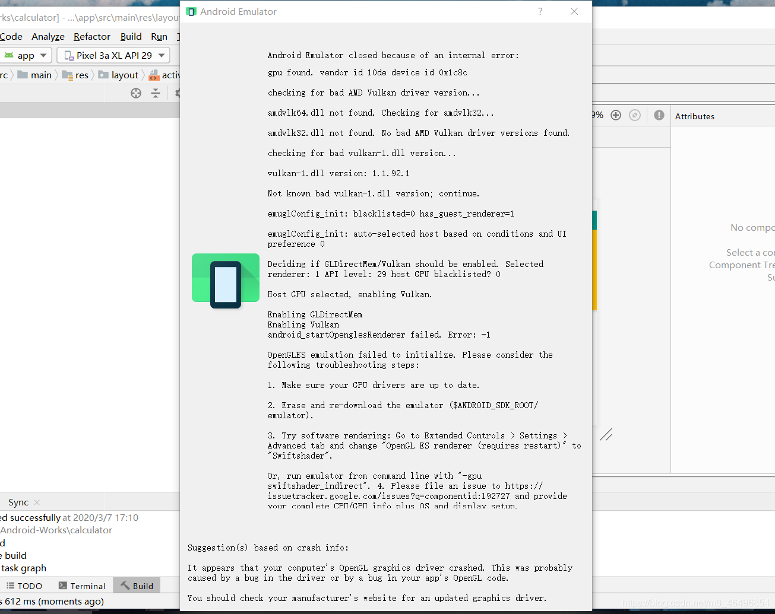The height and width of the screenshot is (614, 775).
Task: Open the app run configuration dropdown
Action: pos(26,55)
